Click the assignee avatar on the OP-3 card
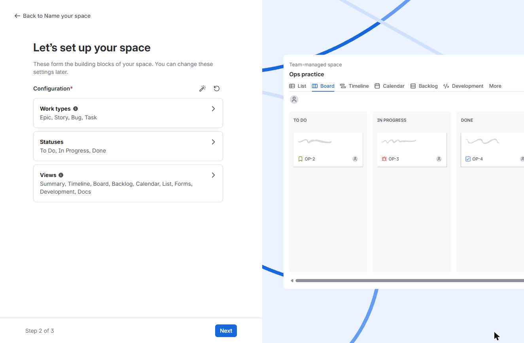 click(x=439, y=159)
